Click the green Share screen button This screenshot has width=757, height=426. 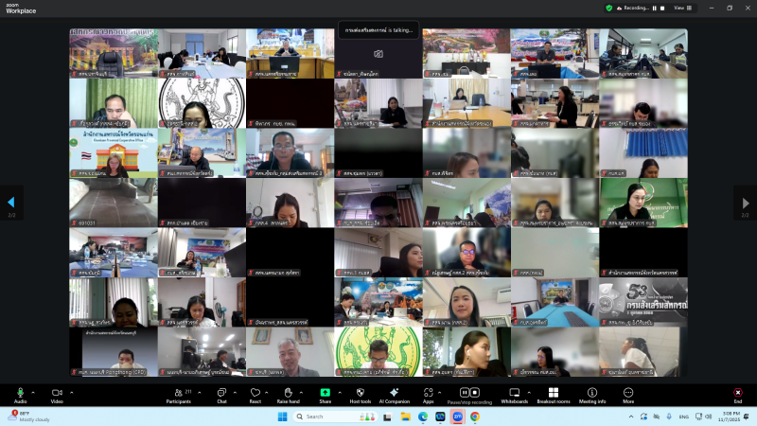point(326,392)
